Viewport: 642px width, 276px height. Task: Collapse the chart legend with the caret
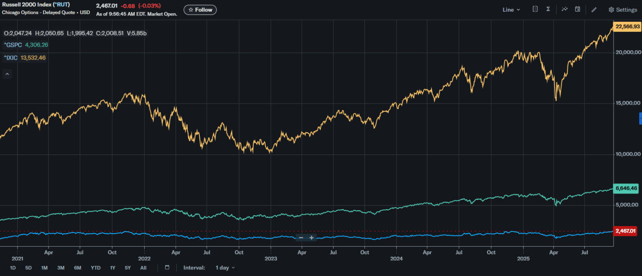pos(7,74)
